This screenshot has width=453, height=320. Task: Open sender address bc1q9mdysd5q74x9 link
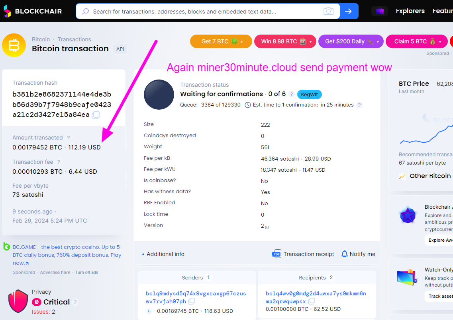(x=196, y=297)
